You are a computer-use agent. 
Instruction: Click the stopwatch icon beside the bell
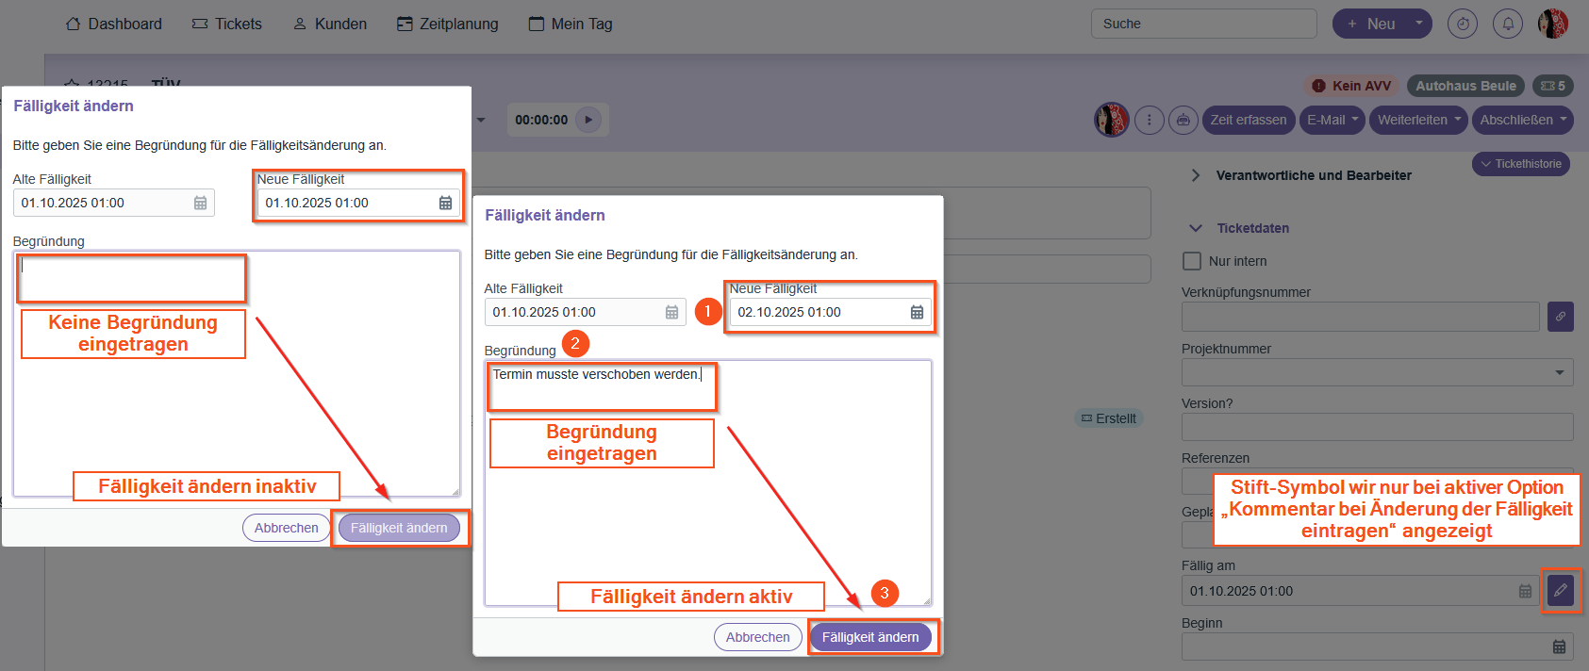[x=1463, y=24]
